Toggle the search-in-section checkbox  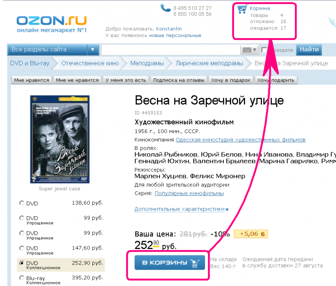tap(264, 50)
